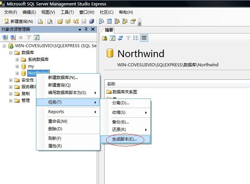Click the Save All toolbar icon
Viewport: 250px width, 184px height.
tap(92, 21)
